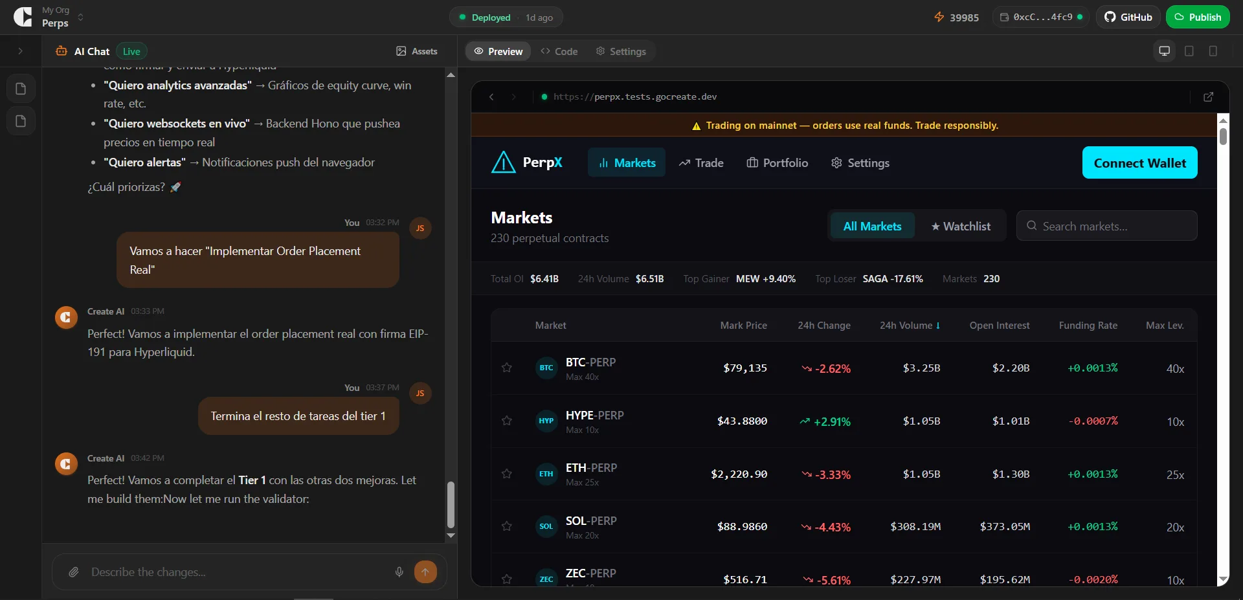Image resolution: width=1243 pixels, height=600 pixels.
Task: Focus the Search markets field
Action: coord(1106,226)
